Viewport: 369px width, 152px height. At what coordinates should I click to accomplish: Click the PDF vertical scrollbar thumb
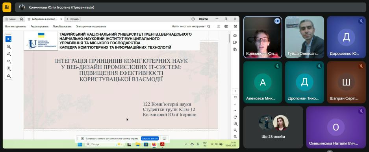(229, 38)
